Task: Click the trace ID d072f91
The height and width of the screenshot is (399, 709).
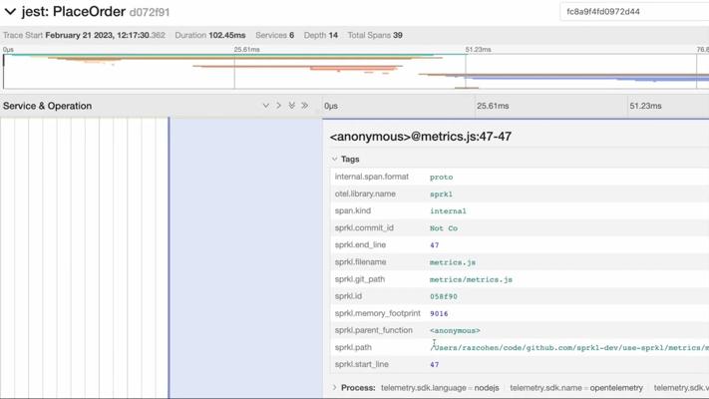Action: click(150, 12)
